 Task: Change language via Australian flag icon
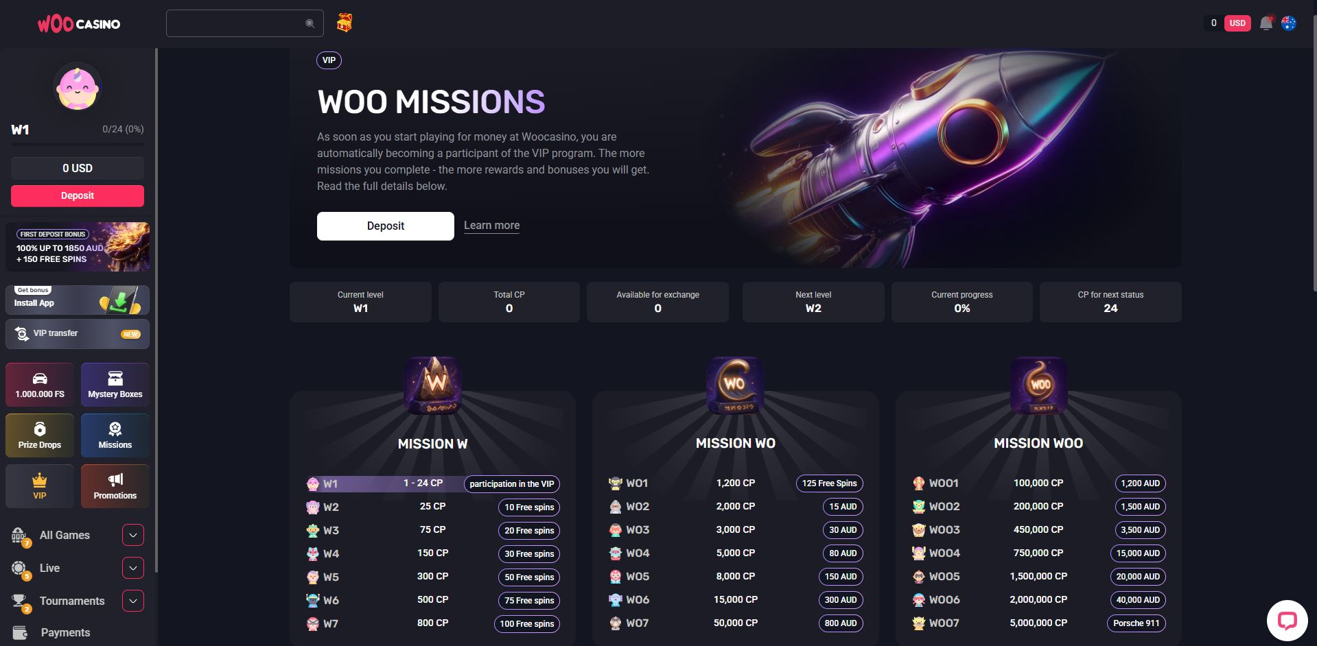pos(1289,23)
